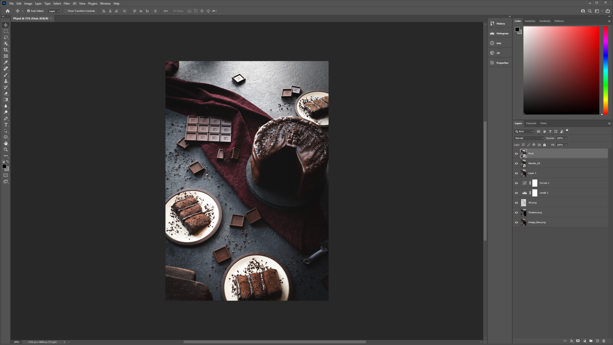This screenshot has width=613, height=345.
Task: Filter layers by type layers (T icon)
Action: click(x=550, y=131)
